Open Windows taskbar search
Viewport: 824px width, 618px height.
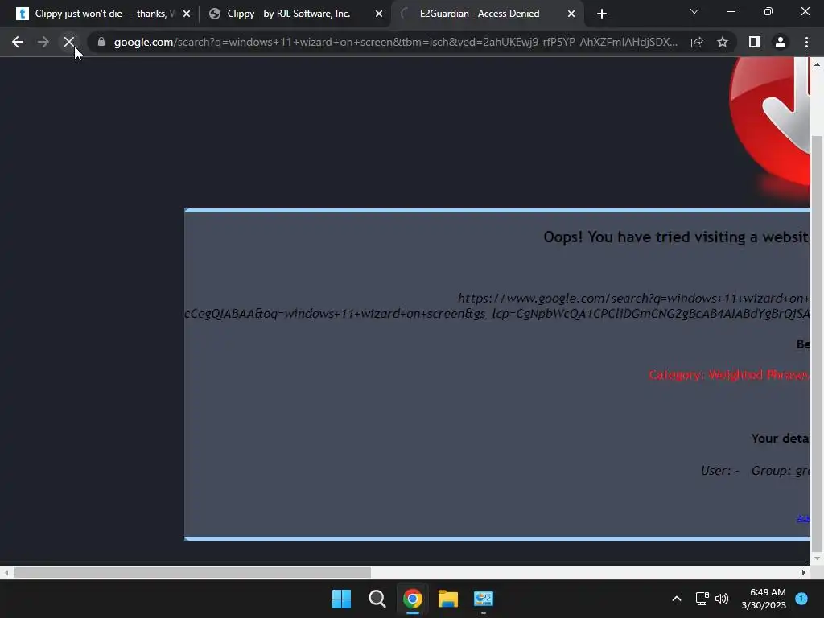(x=377, y=599)
